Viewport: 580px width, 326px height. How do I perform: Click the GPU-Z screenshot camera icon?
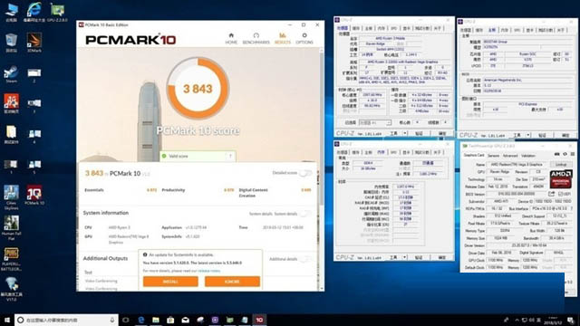pos(557,154)
